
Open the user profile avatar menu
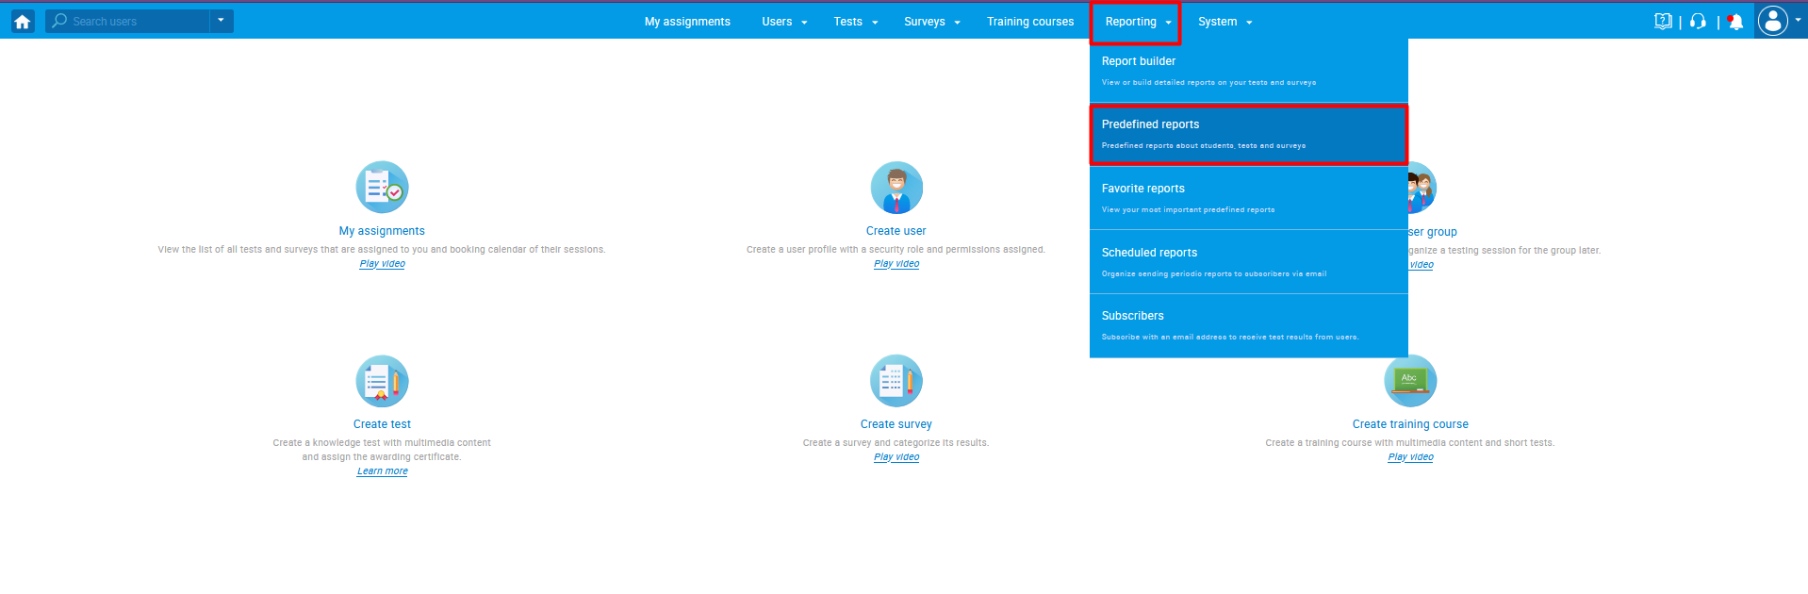[x=1773, y=21]
